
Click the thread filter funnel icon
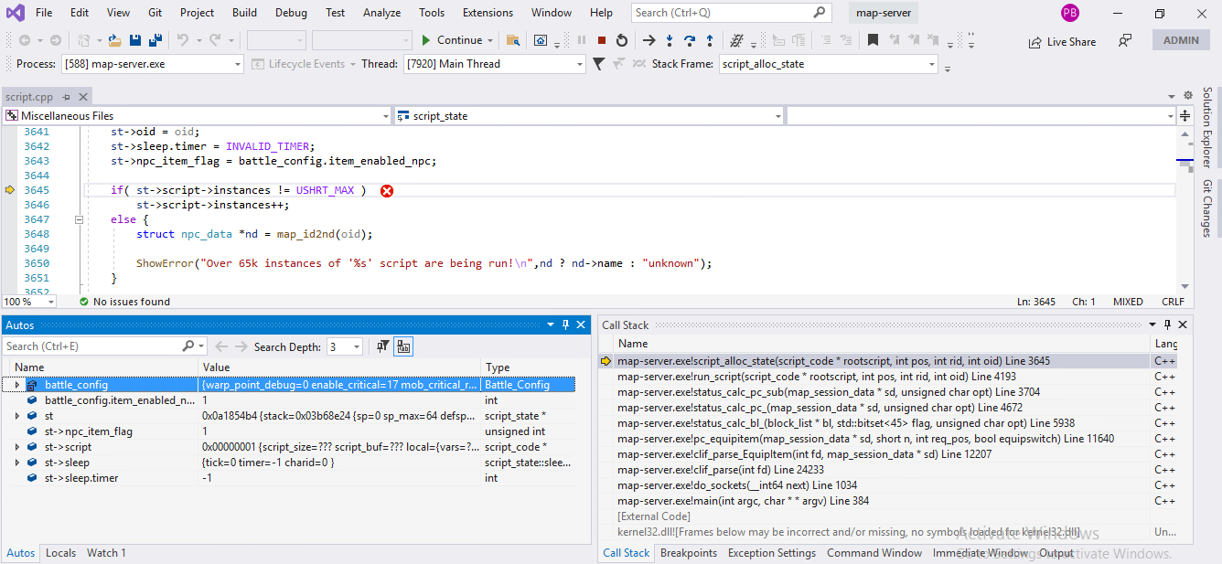pyautogui.click(x=598, y=64)
